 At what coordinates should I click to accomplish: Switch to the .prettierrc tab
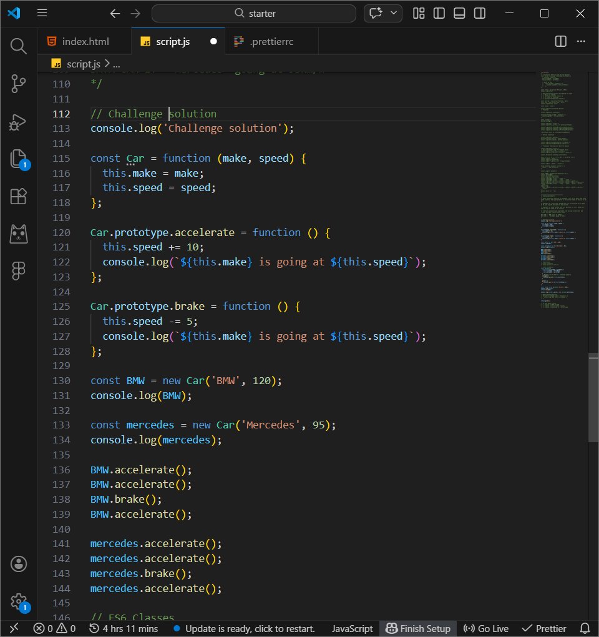click(x=271, y=42)
